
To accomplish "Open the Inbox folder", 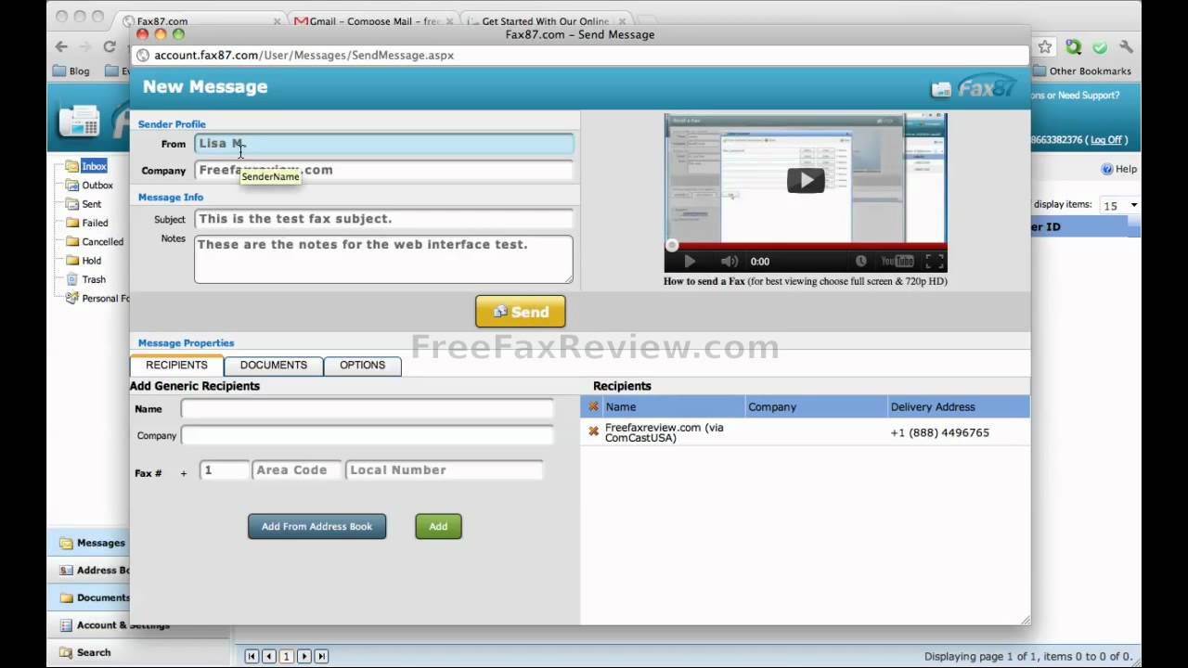I will (94, 166).
